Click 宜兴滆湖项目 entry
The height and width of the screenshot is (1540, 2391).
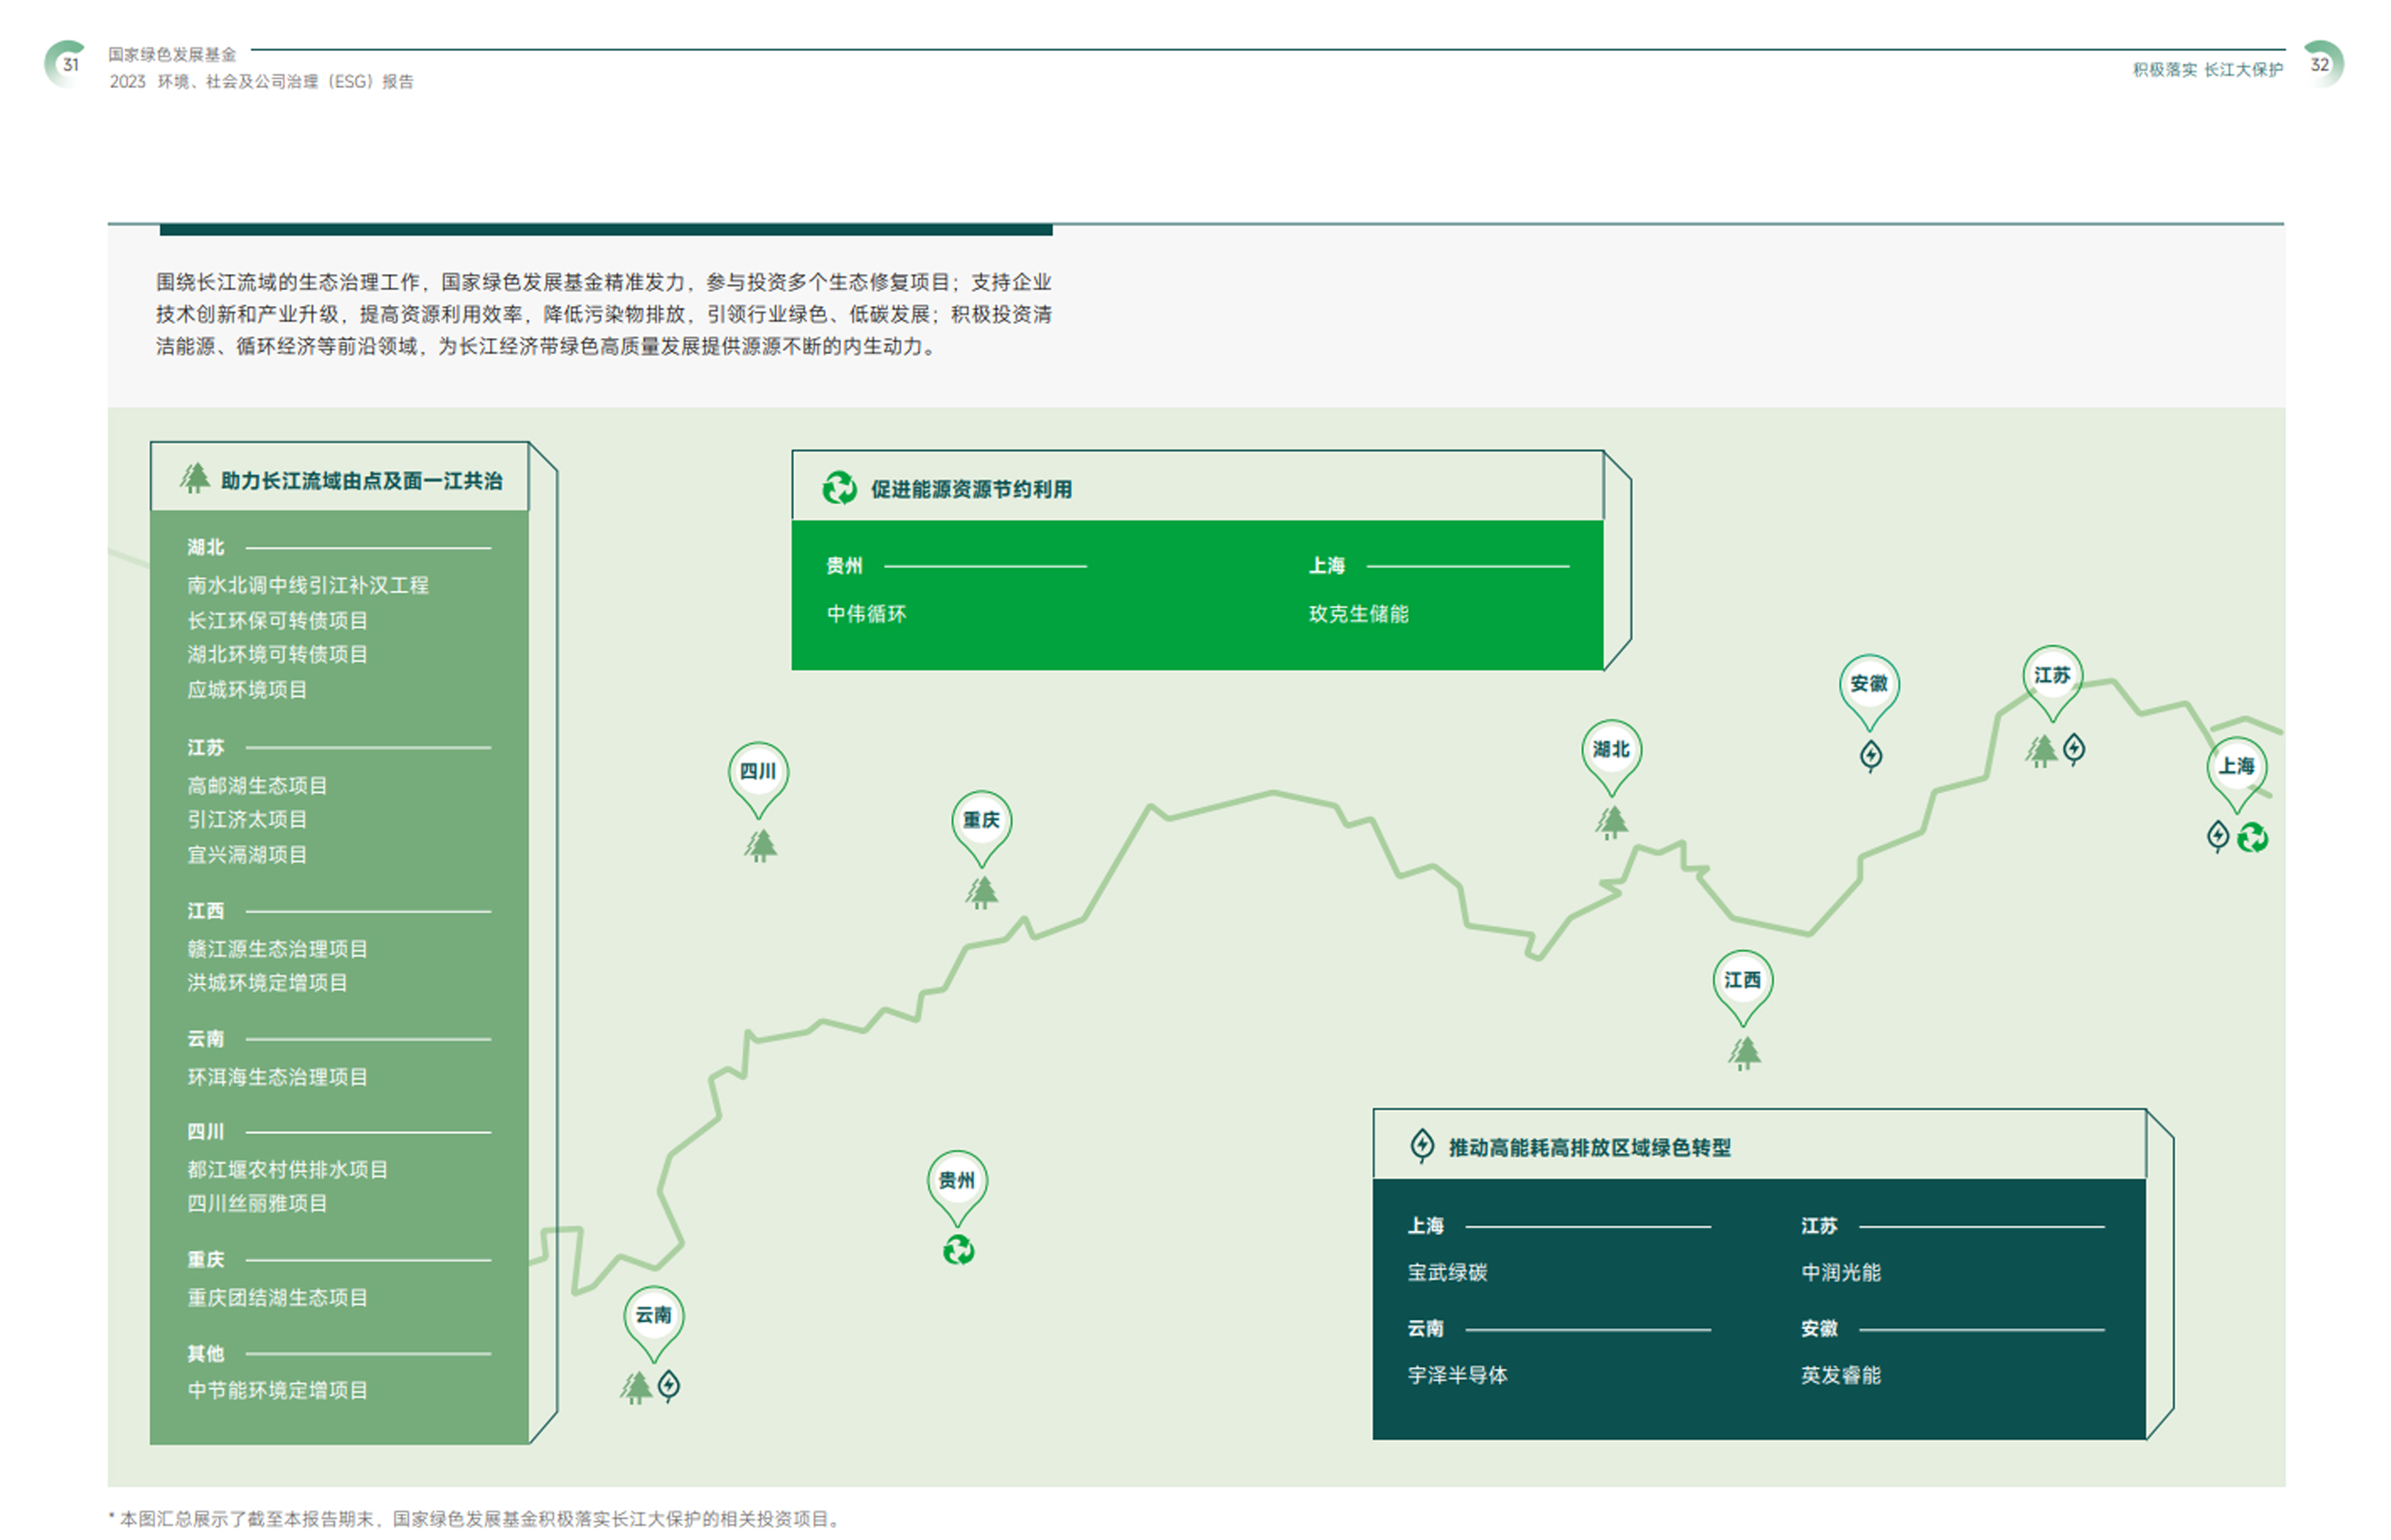[247, 854]
